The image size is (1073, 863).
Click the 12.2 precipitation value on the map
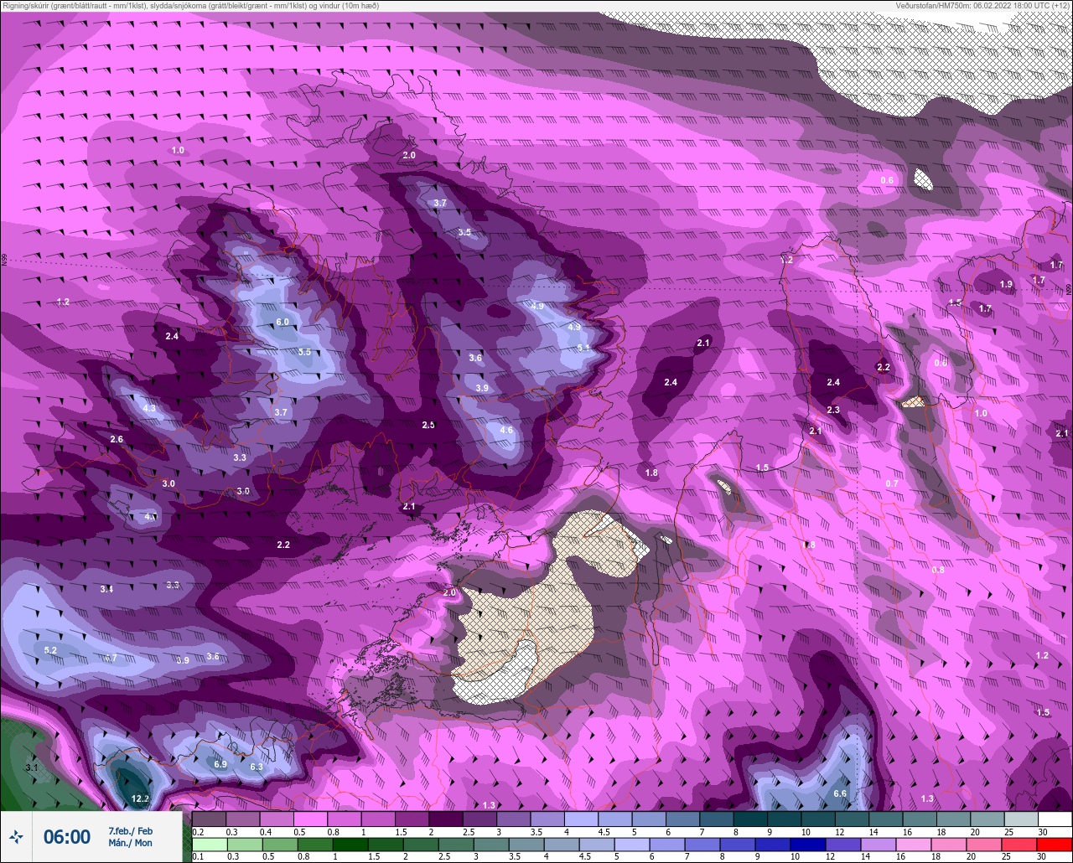point(140,799)
